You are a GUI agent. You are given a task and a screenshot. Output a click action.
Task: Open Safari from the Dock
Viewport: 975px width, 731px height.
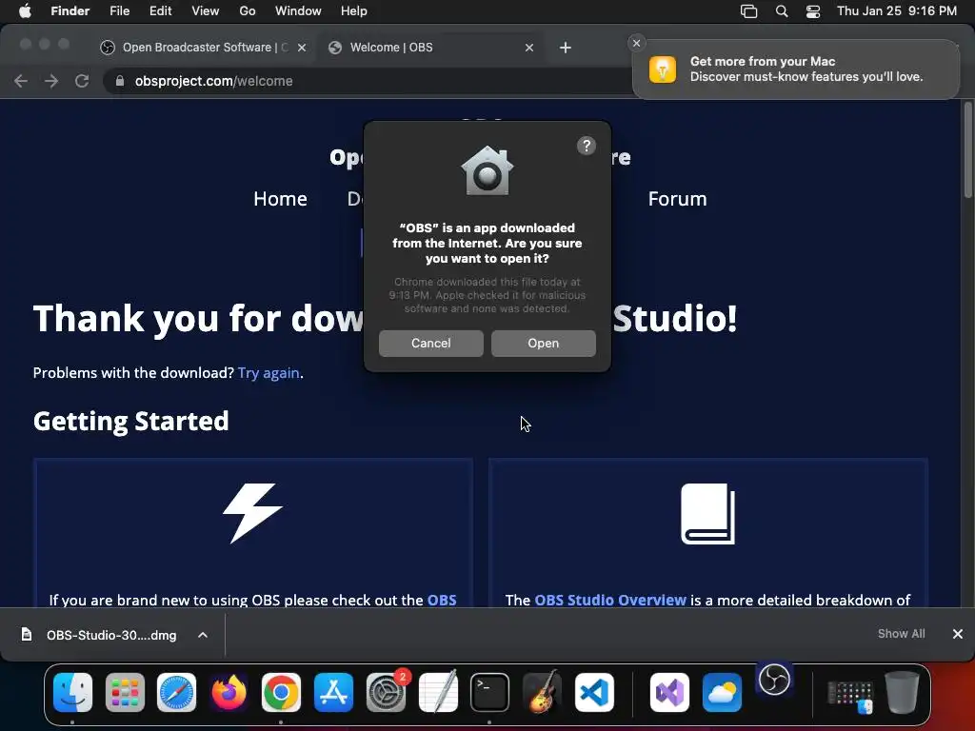tap(176, 692)
